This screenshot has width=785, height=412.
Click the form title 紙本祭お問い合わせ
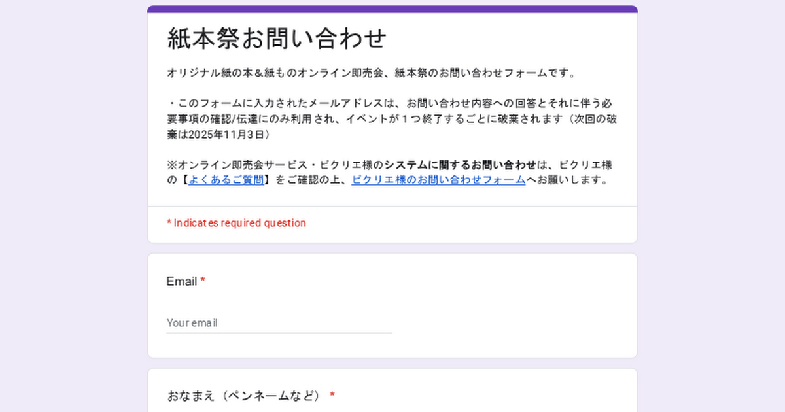(277, 39)
